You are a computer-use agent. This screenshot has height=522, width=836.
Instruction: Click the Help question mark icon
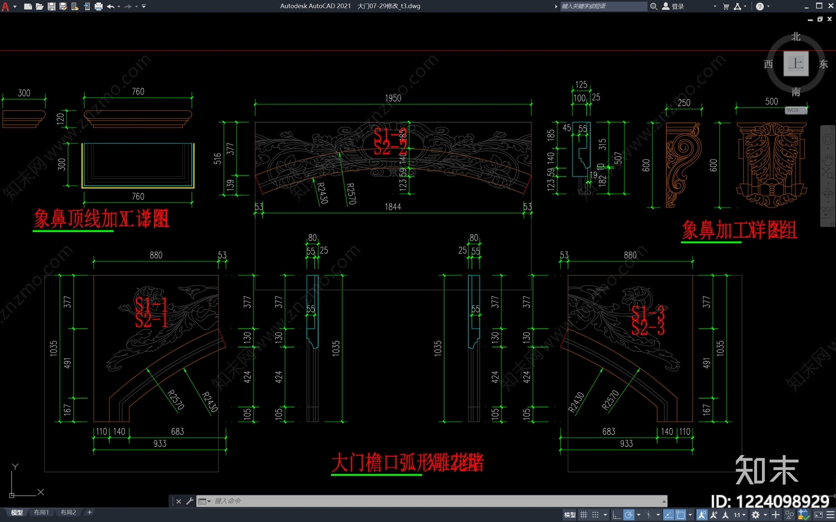(760, 6)
